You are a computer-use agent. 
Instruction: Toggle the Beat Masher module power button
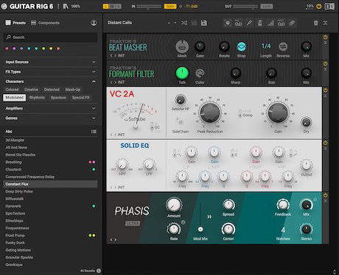pyautogui.click(x=325, y=37)
